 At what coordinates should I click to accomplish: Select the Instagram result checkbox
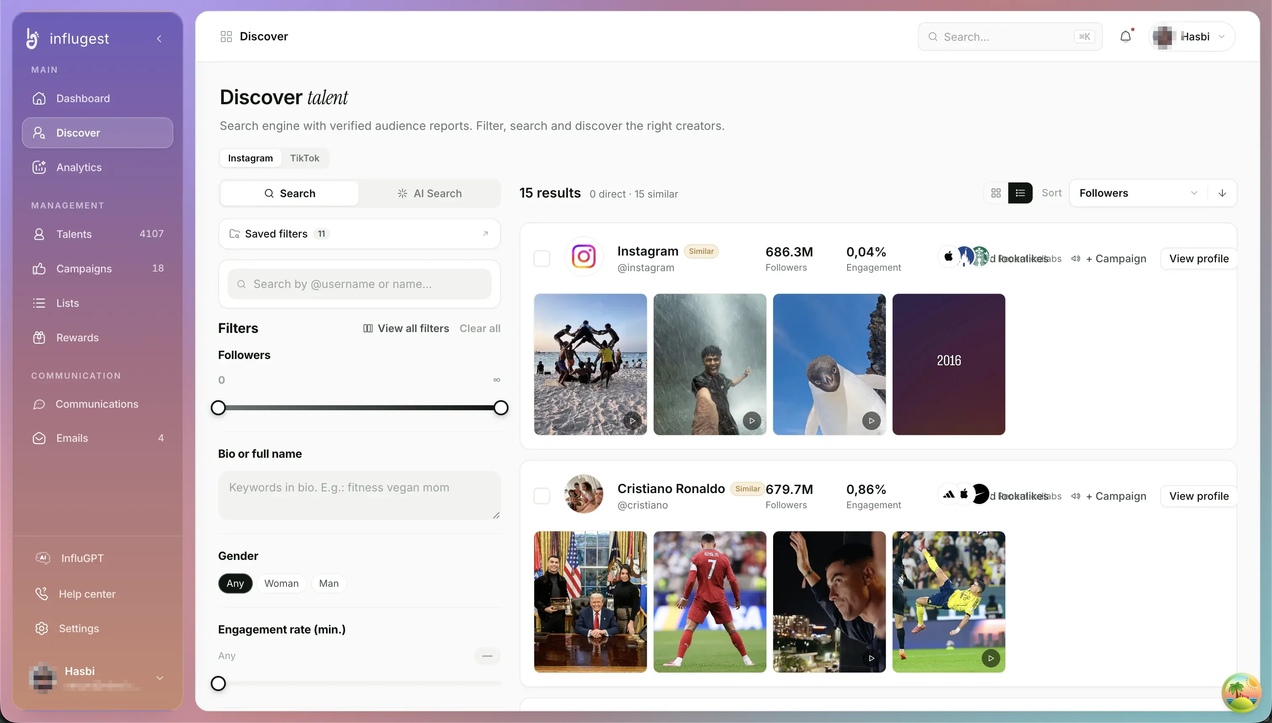542,258
